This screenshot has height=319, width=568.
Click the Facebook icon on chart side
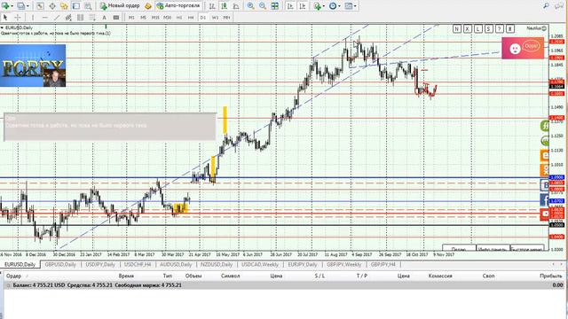(544, 199)
